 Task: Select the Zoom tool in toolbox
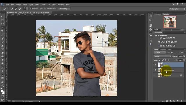(x=3, y=85)
